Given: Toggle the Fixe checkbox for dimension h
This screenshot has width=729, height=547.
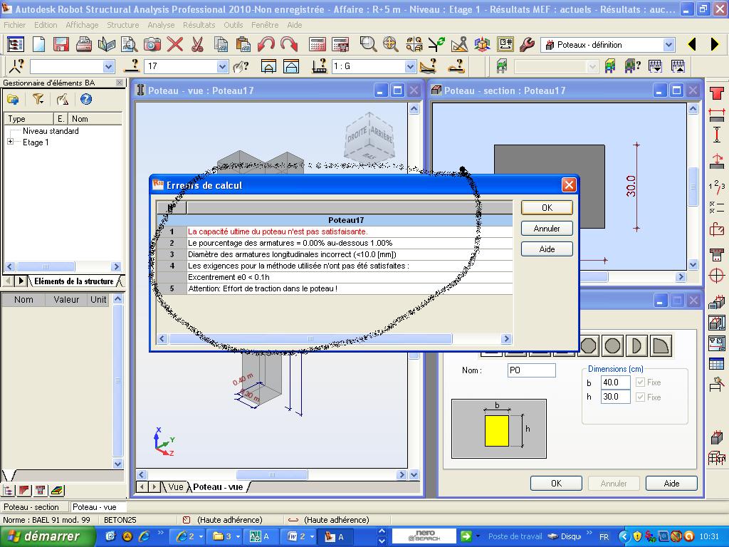Looking at the screenshot, I should coord(640,397).
